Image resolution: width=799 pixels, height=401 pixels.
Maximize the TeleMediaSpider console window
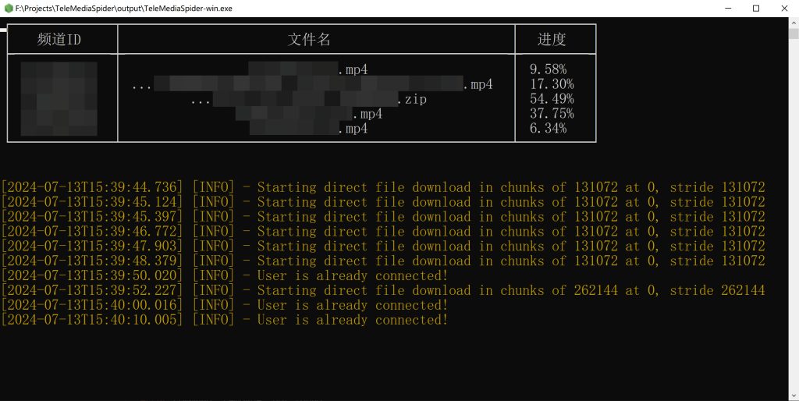click(755, 8)
